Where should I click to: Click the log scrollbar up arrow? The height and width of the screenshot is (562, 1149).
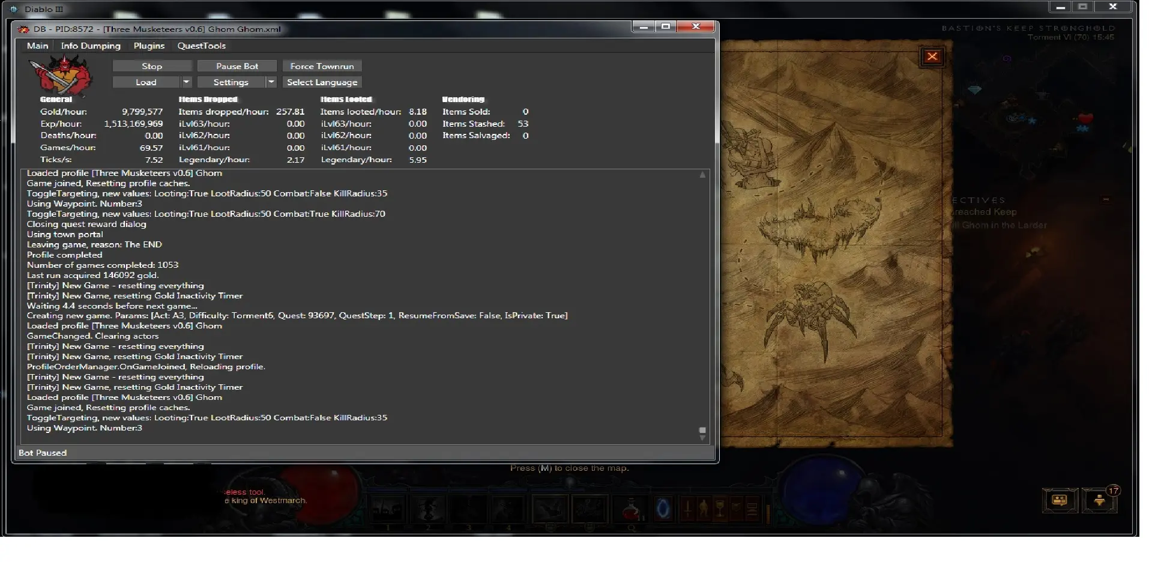coord(702,175)
